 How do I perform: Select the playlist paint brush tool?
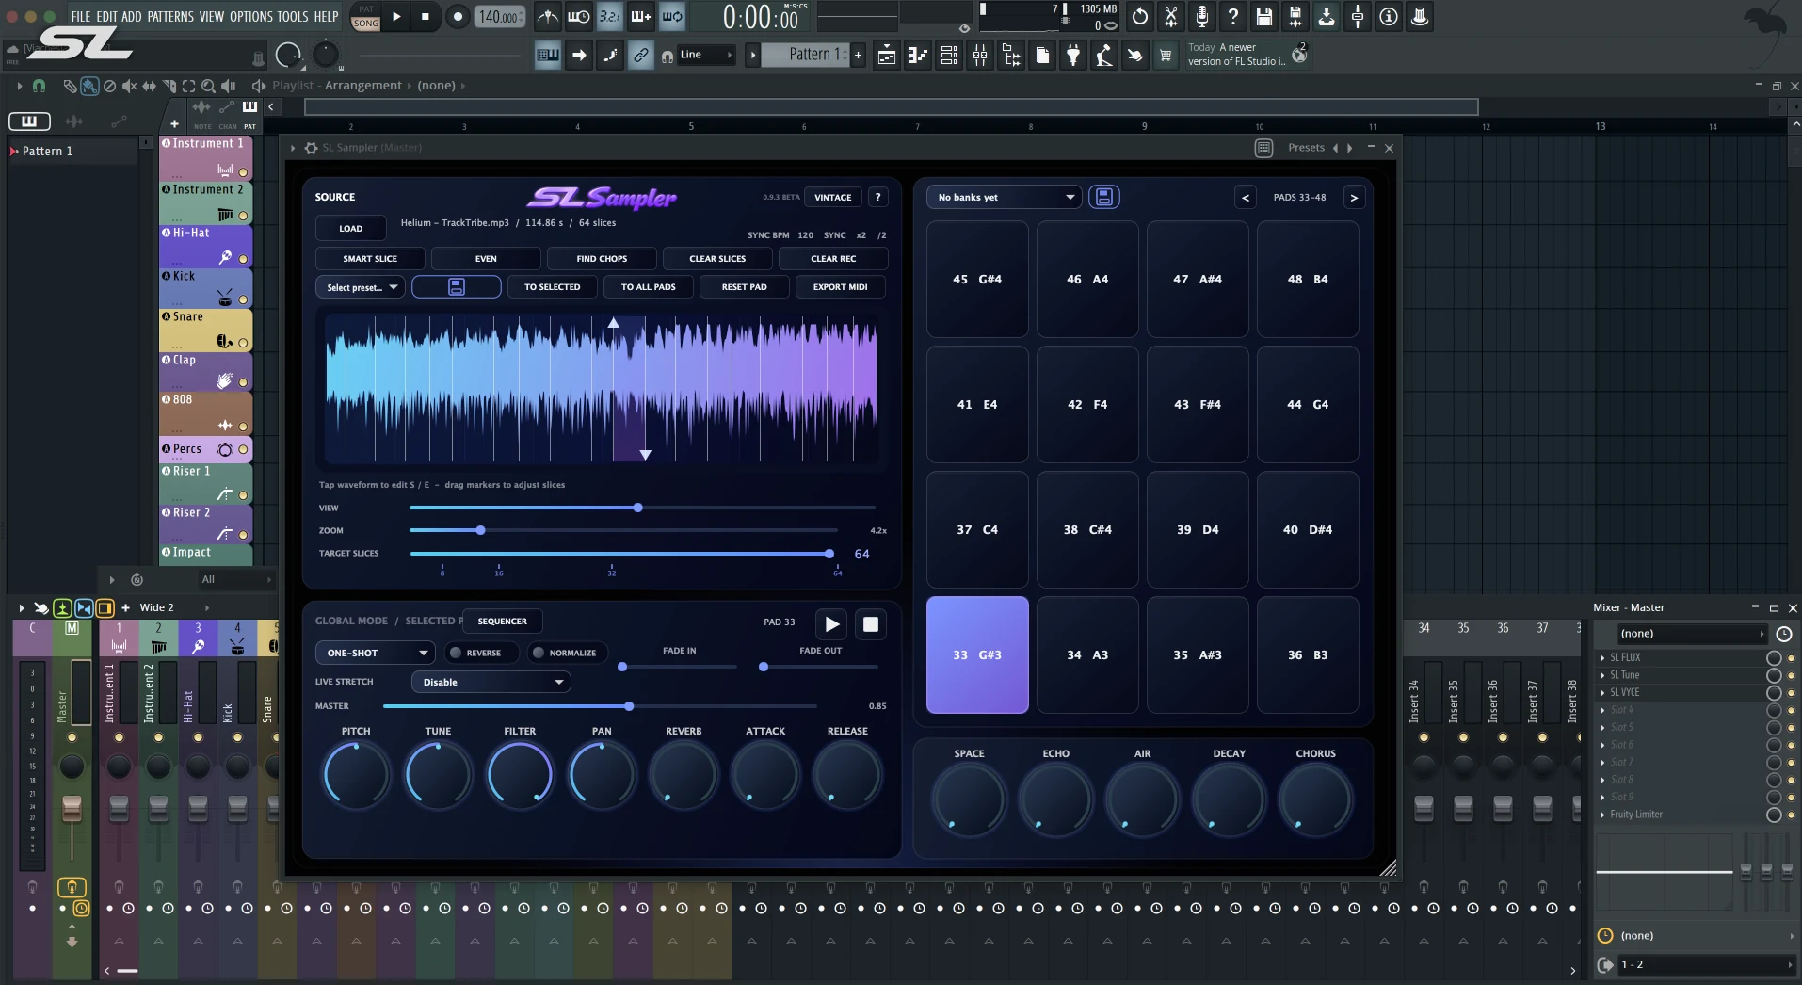(x=89, y=86)
